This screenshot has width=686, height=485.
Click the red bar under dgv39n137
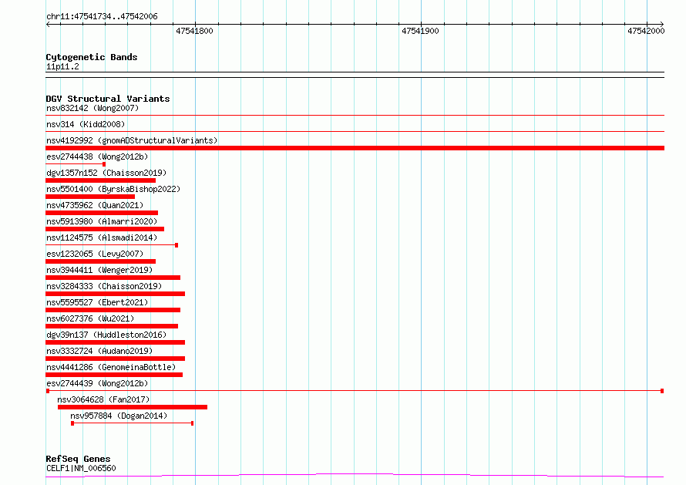click(115, 342)
